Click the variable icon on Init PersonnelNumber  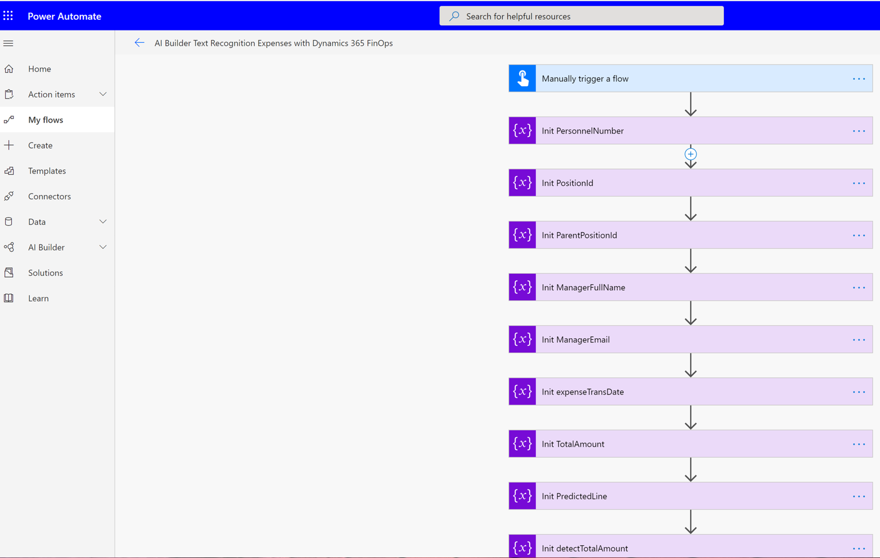(522, 130)
